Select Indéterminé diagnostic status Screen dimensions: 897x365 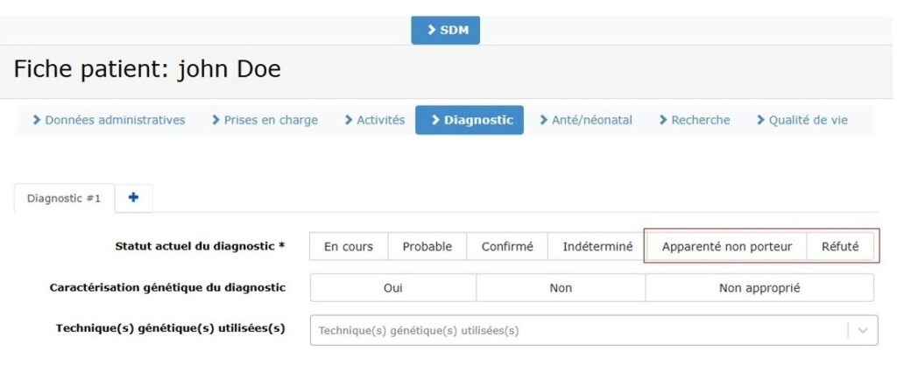(x=597, y=247)
